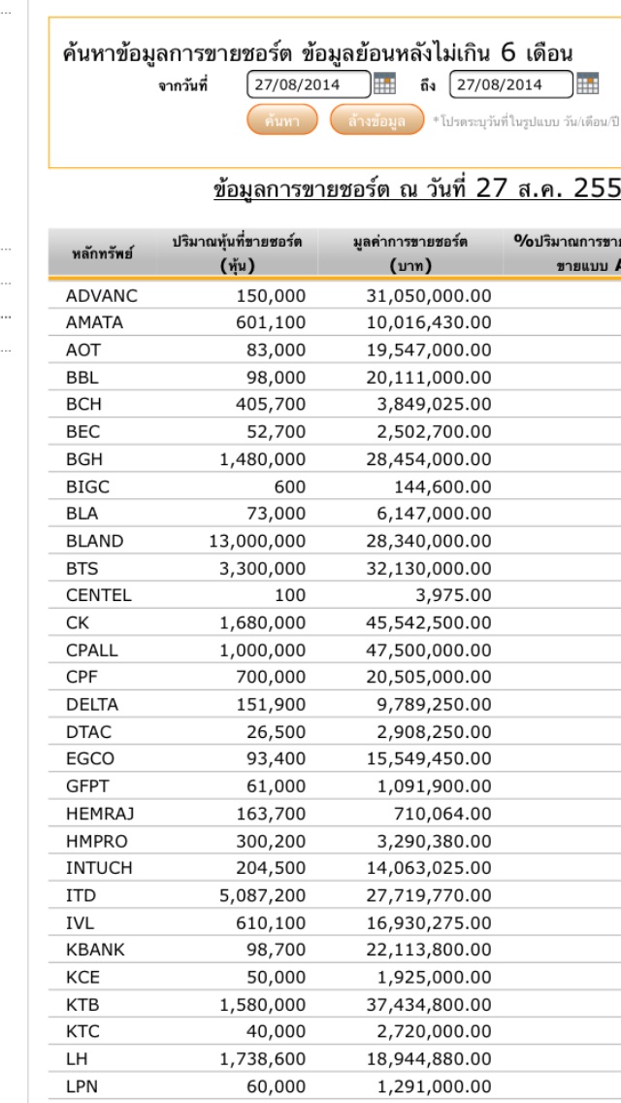This screenshot has height=1103, width=621.
Task: Click the หลักทรัพย์ column header
Action: [102, 254]
